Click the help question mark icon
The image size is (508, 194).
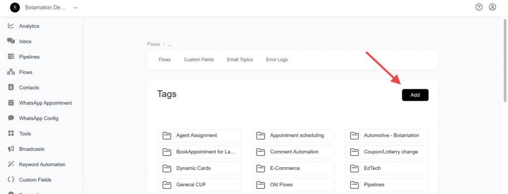(479, 7)
